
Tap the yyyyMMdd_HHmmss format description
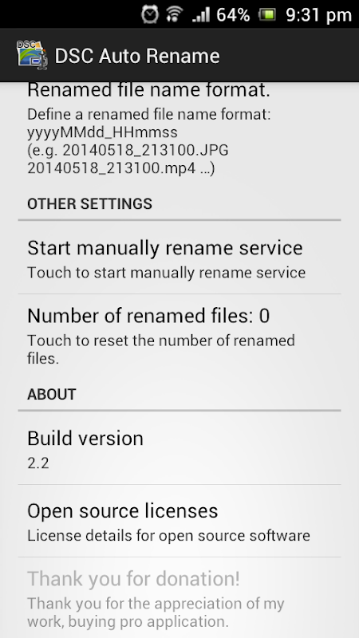pyautogui.click(x=103, y=132)
